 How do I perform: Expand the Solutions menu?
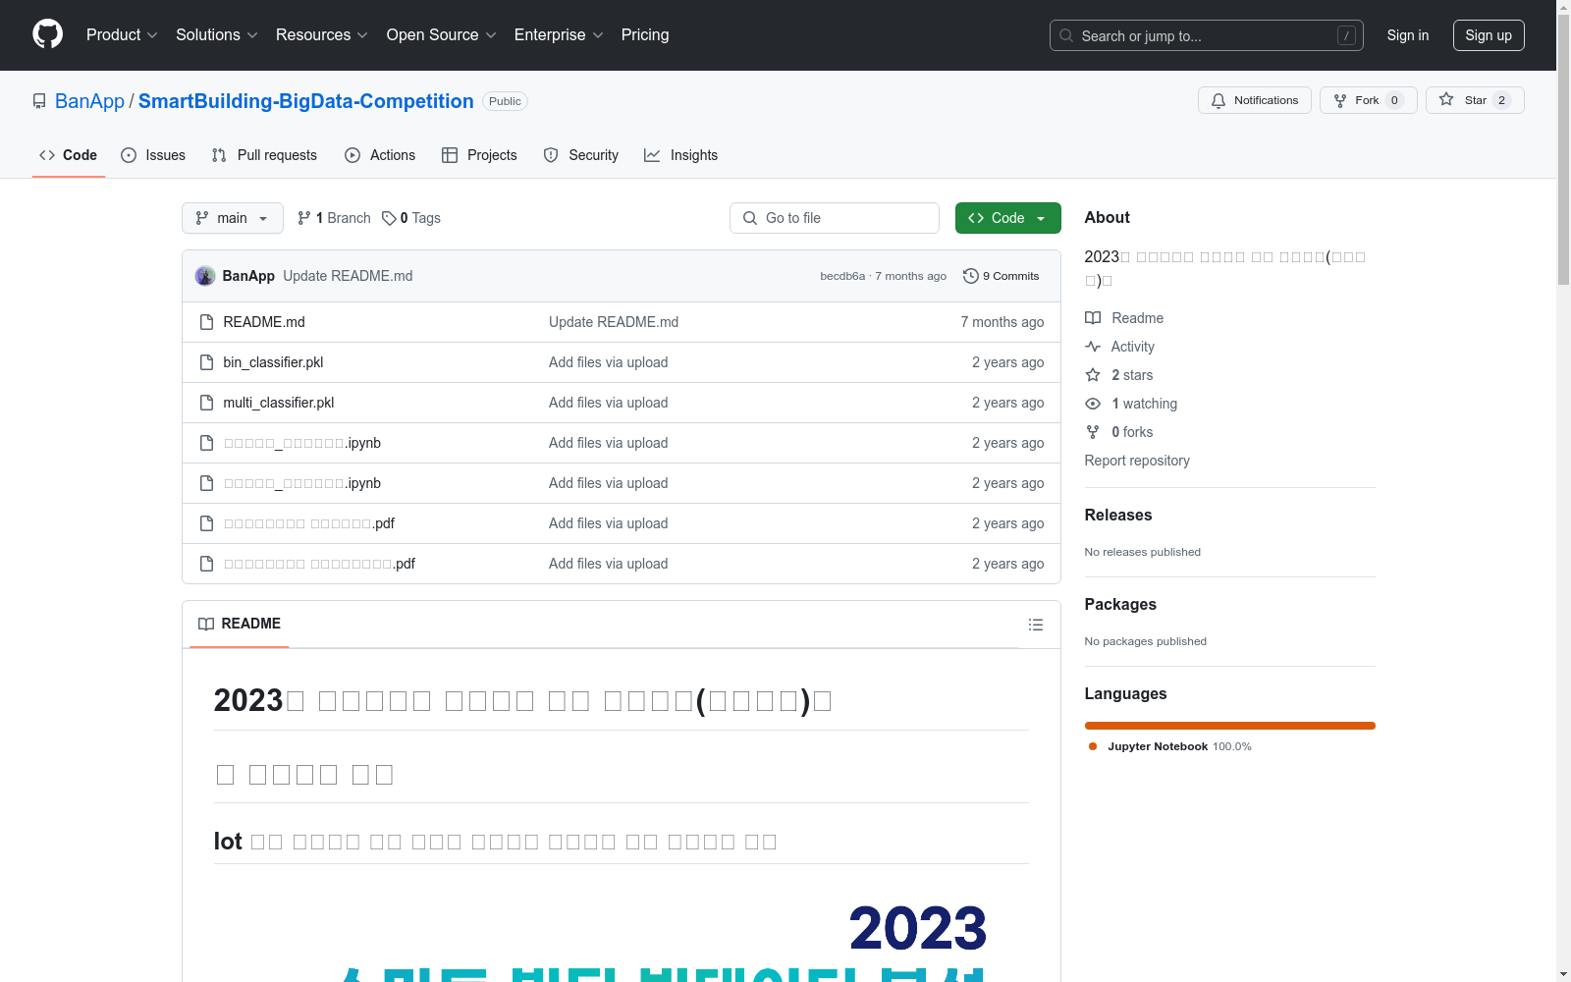tap(217, 35)
